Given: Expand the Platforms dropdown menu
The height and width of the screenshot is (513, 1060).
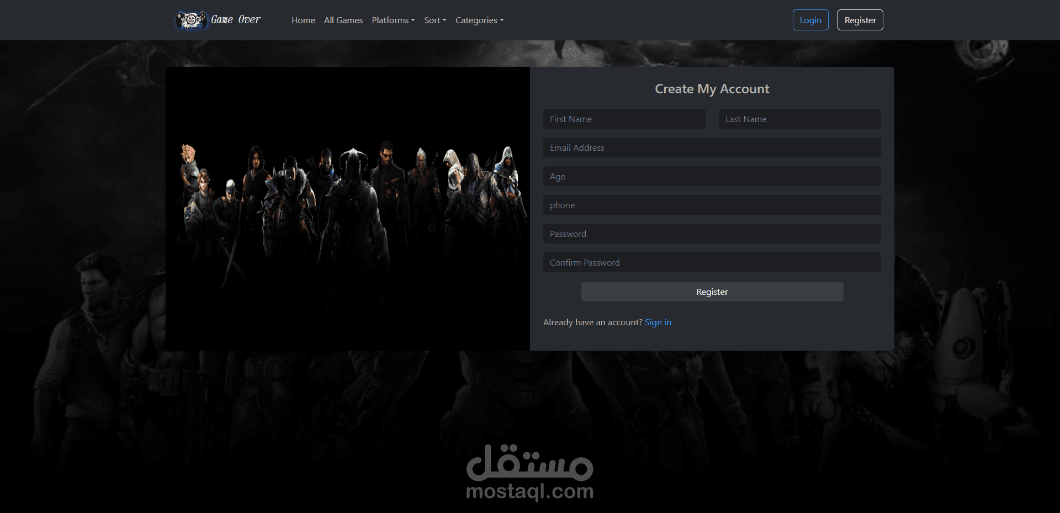Looking at the screenshot, I should (393, 20).
